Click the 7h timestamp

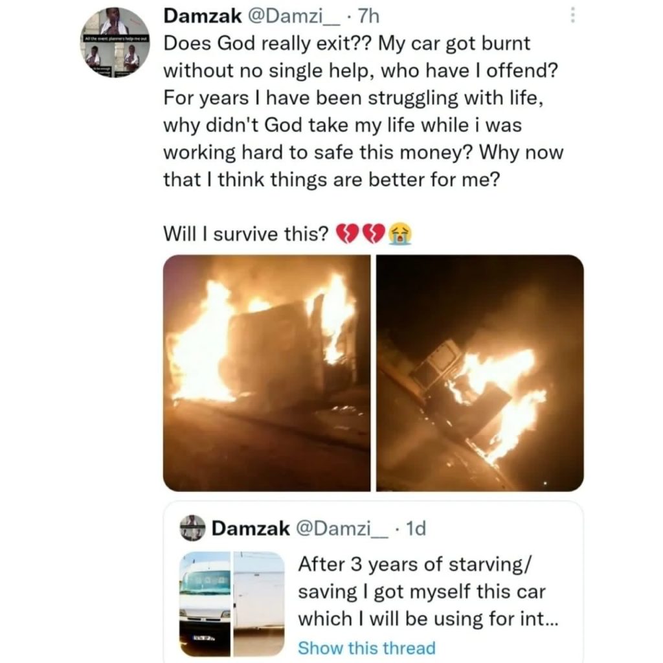click(368, 16)
